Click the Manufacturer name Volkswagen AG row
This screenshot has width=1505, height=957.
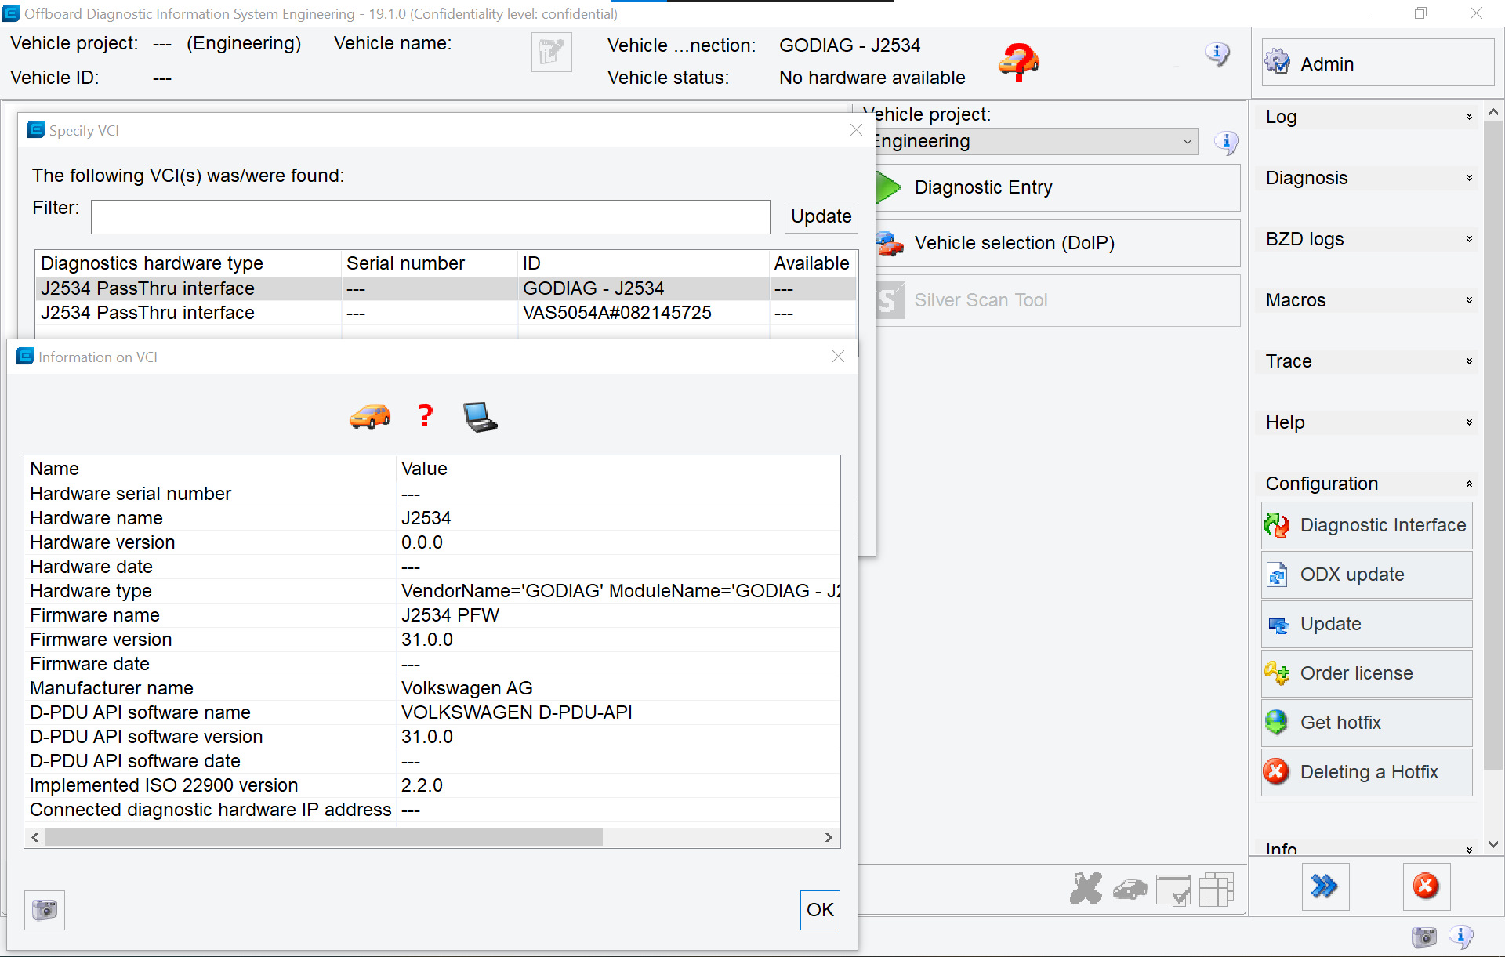coord(432,688)
